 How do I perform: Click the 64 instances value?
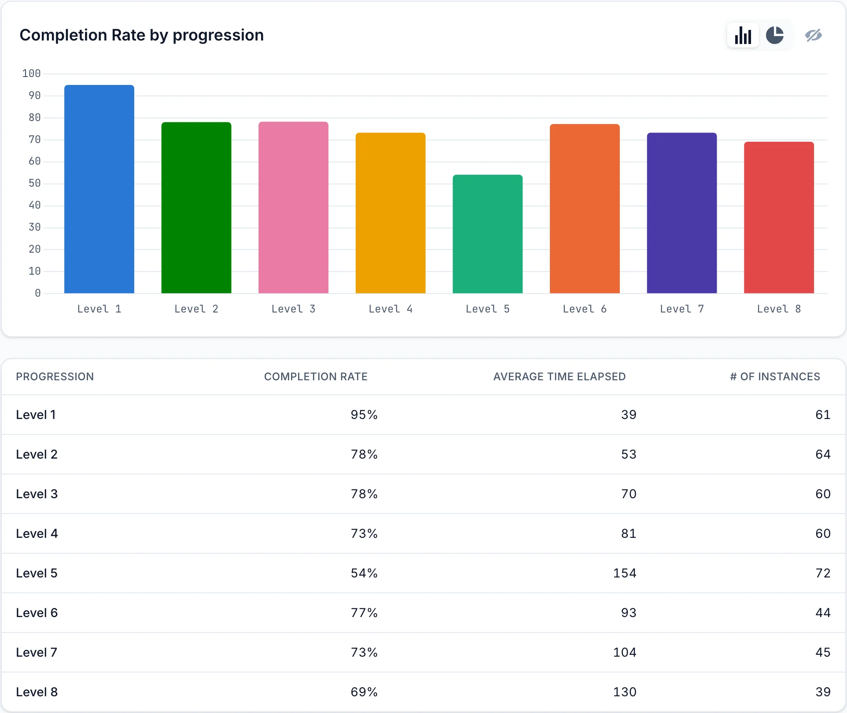point(823,454)
